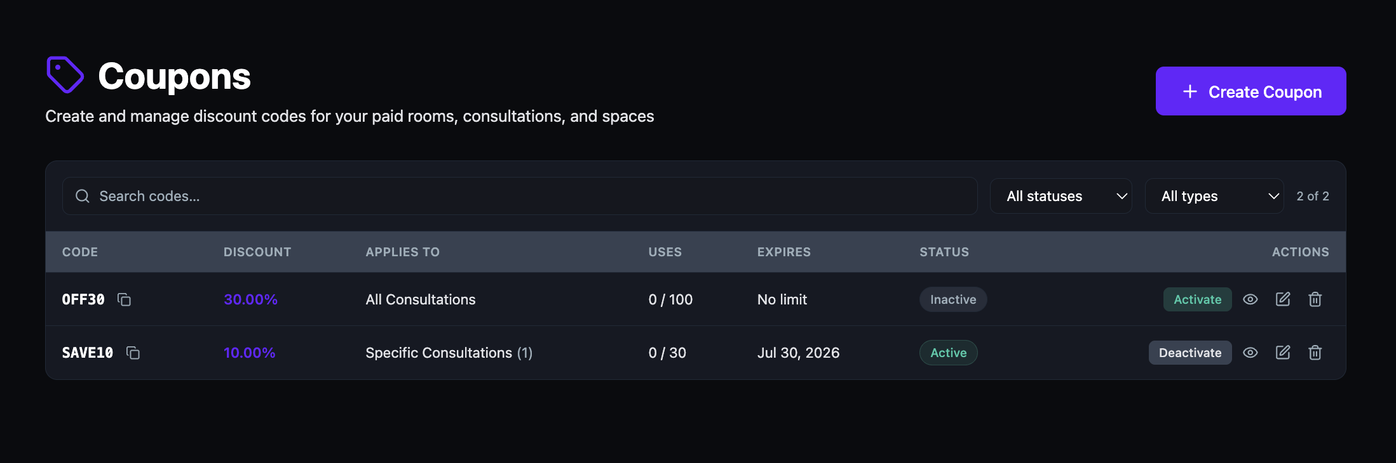Click the 0 / 100 uses value
This screenshot has height=463, width=1396.
(x=670, y=299)
